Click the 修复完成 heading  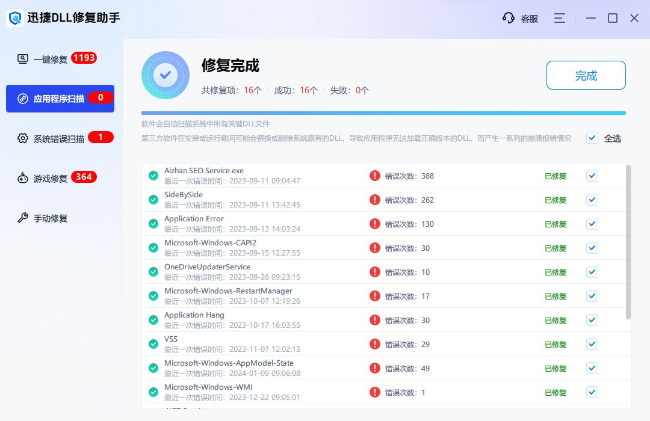(231, 66)
